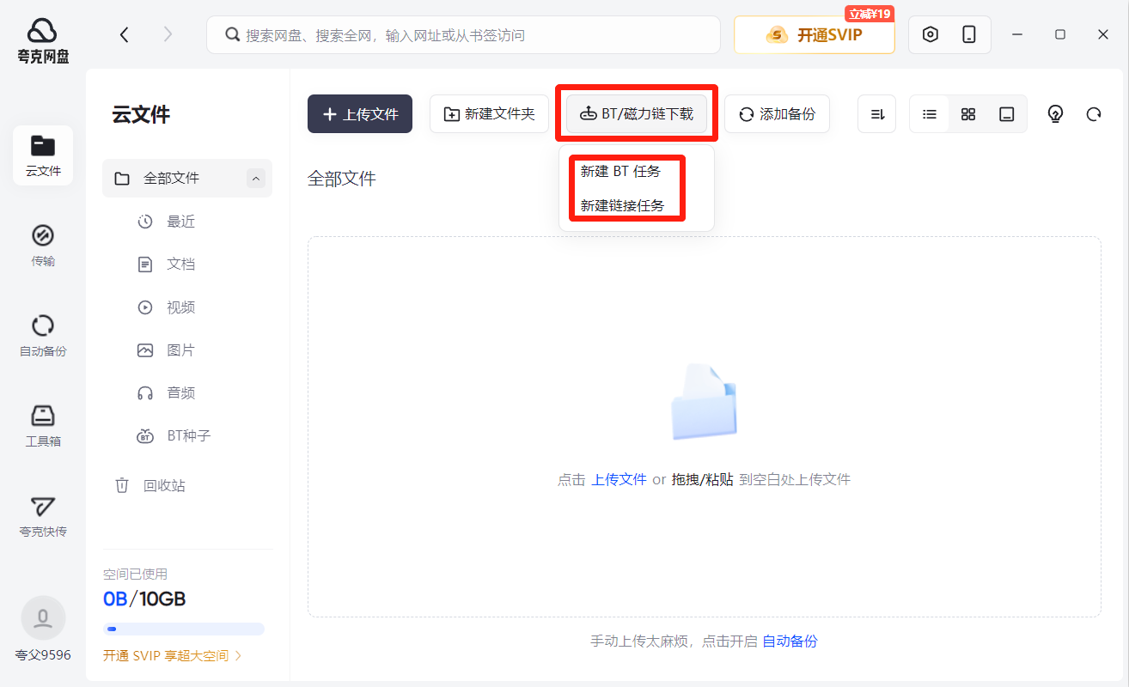Go forward with the forward arrow
Viewport: 1129px width, 687px height.
point(168,34)
